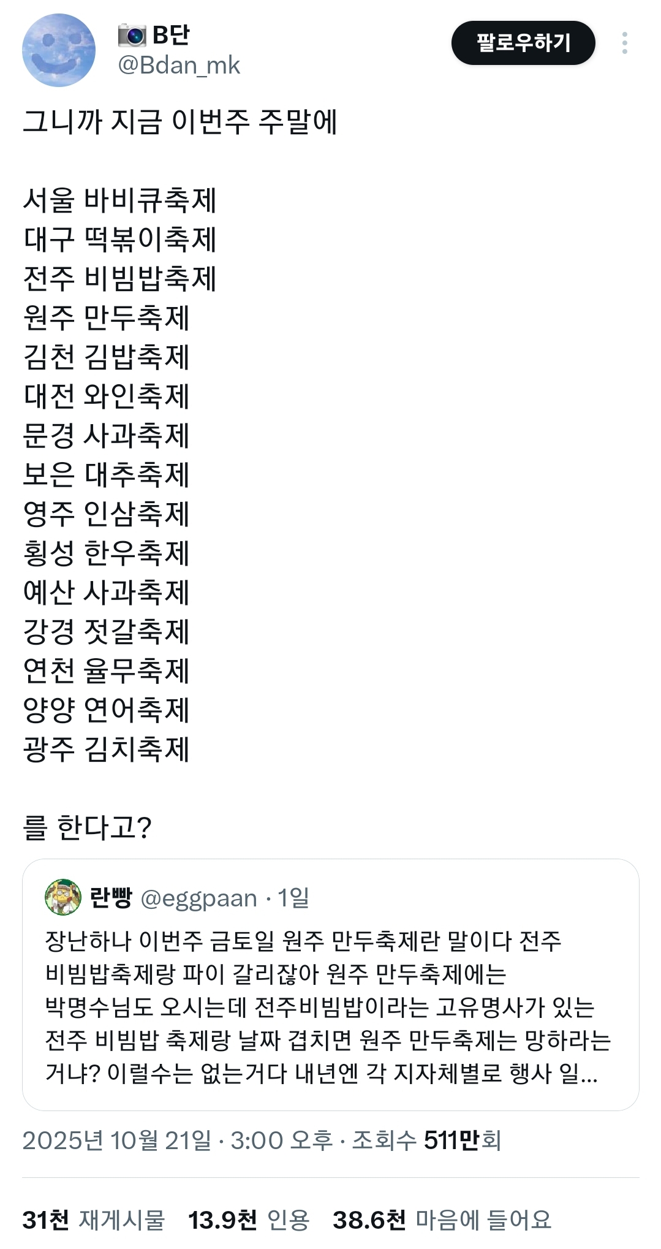661x1249 pixels.
Task: Click the camera emoji beside B단
Action: (132, 36)
